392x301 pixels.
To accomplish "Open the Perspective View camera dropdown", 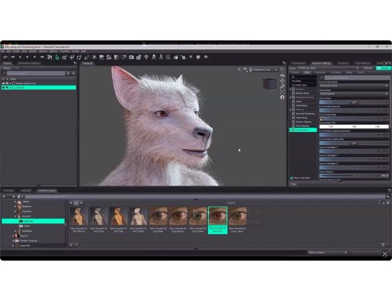I will tap(262, 69).
